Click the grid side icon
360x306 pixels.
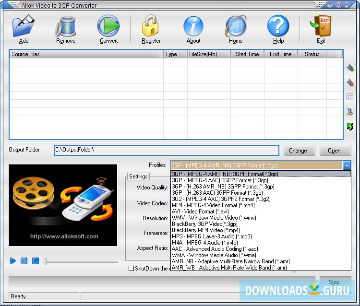click(350, 97)
